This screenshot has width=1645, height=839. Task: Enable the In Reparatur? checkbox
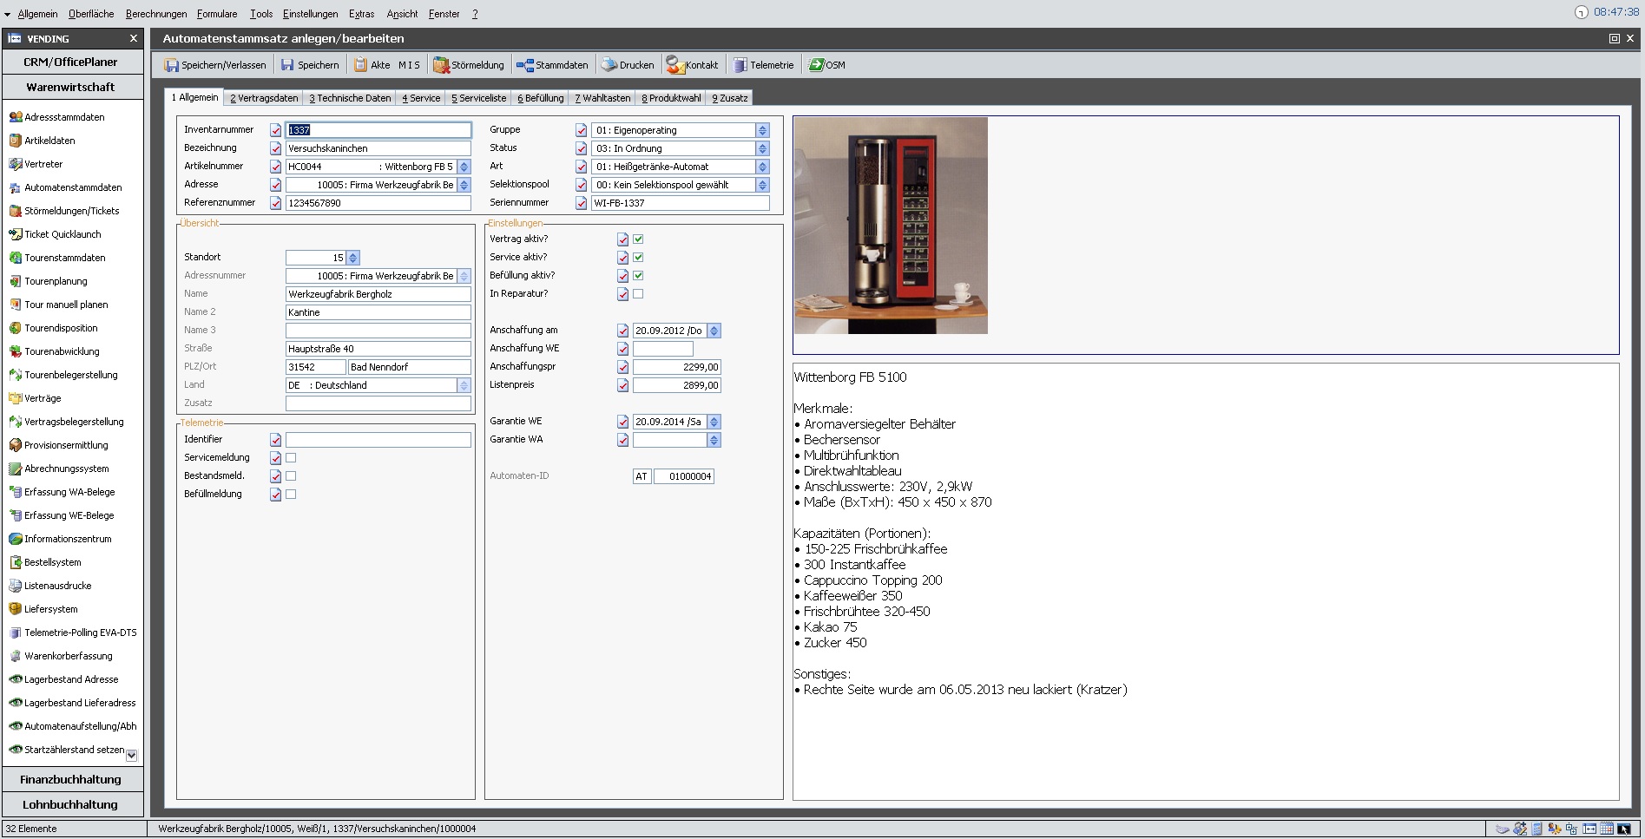[638, 293]
